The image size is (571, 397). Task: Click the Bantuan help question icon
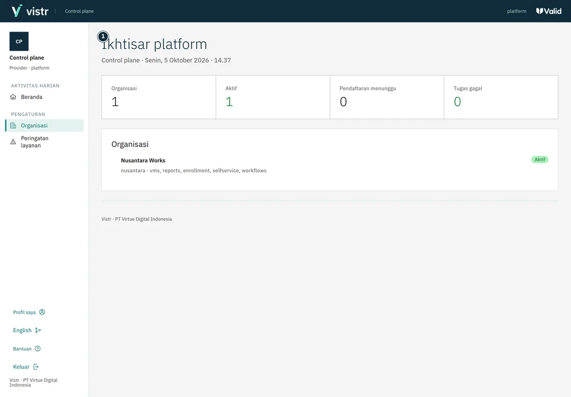37,349
